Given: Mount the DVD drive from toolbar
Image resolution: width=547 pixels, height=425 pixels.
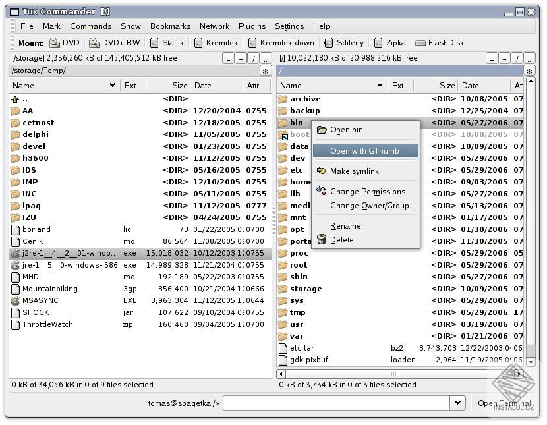Looking at the screenshot, I should tap(65, 43).
